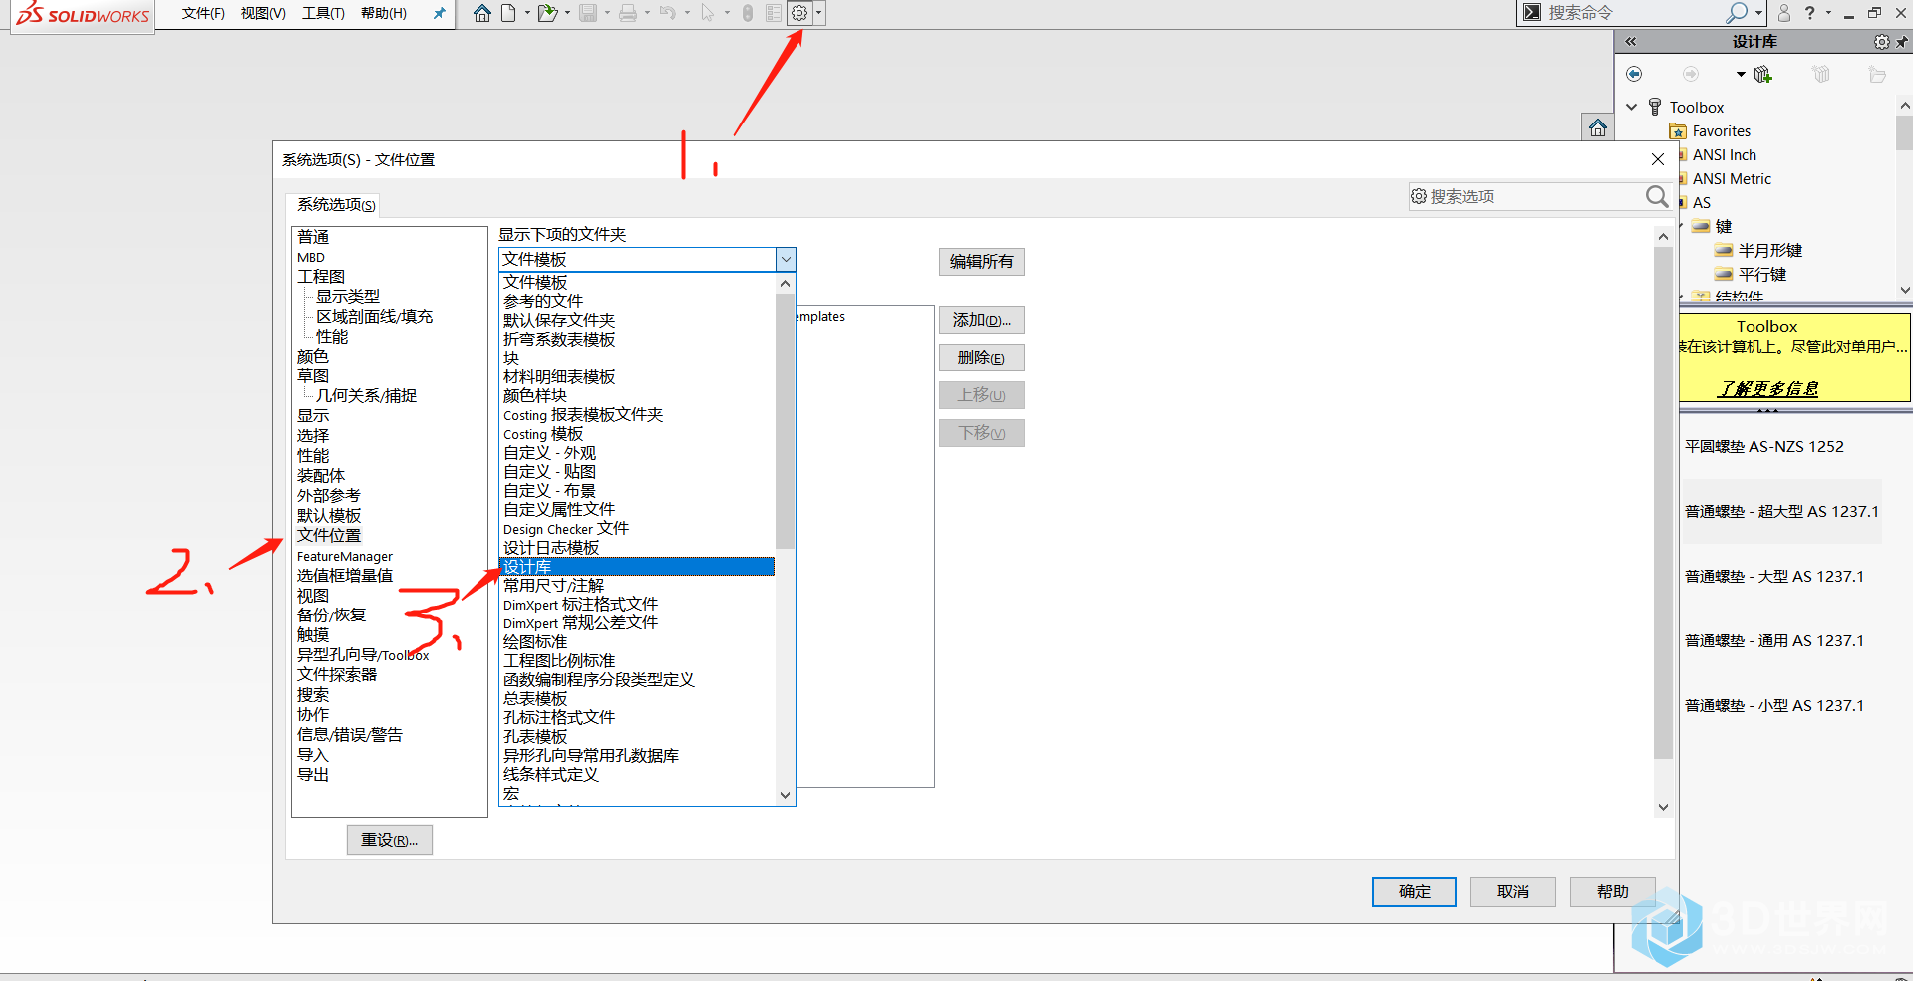The width and height of the screenshot is (1913, 981).
Task: Create a new document with the New icon
Action: 508,13
